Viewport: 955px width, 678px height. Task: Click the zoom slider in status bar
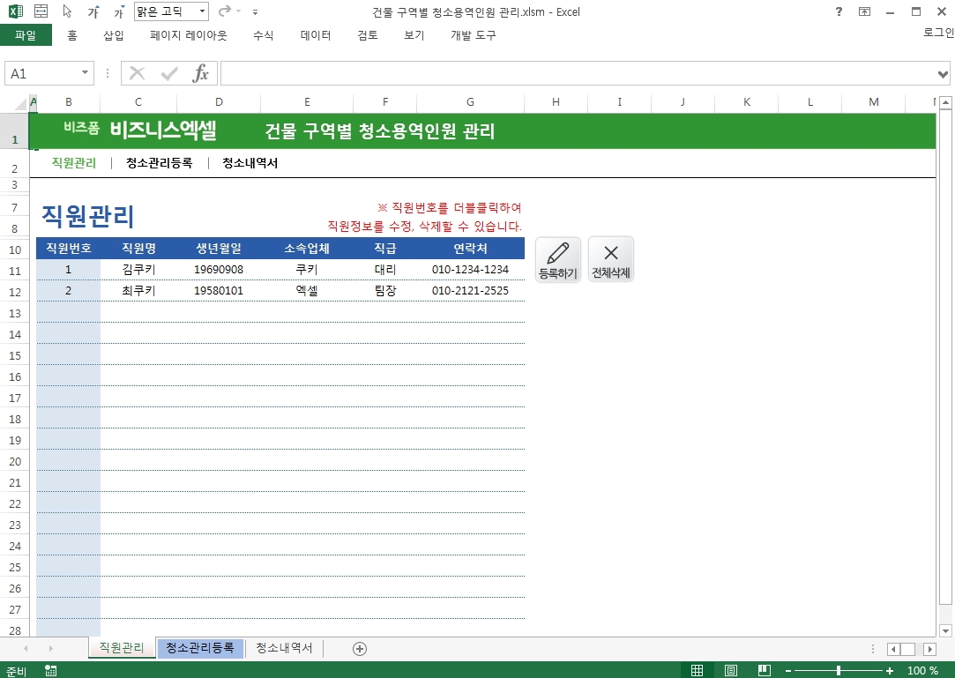coord(838,671)
